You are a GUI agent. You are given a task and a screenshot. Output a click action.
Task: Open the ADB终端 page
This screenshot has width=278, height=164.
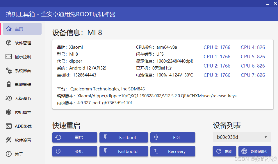[22, 126]
